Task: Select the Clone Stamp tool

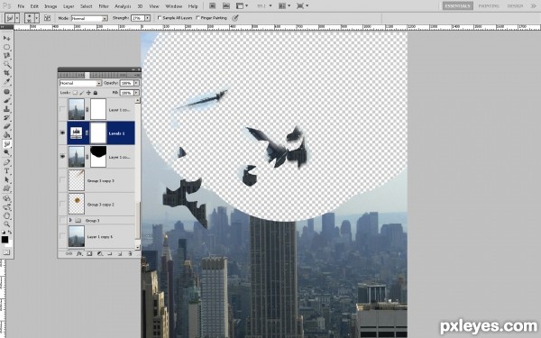Action: (6, 109)
